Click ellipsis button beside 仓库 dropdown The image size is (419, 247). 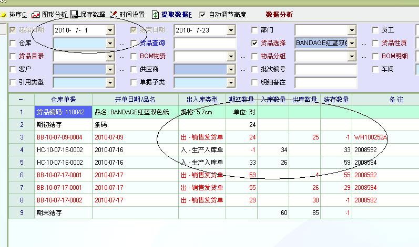pos(122,44)
